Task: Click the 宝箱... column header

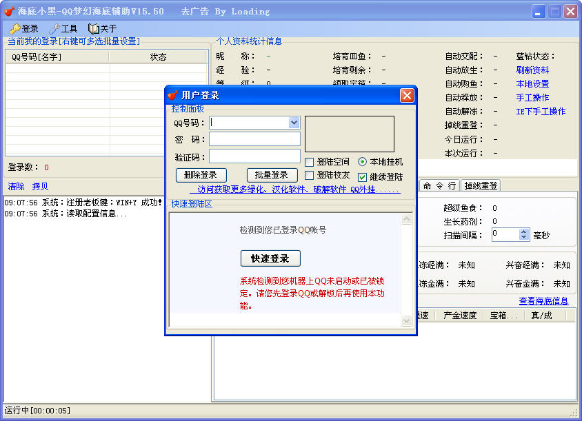Action: pyautogui.click(x=503, y=316)
